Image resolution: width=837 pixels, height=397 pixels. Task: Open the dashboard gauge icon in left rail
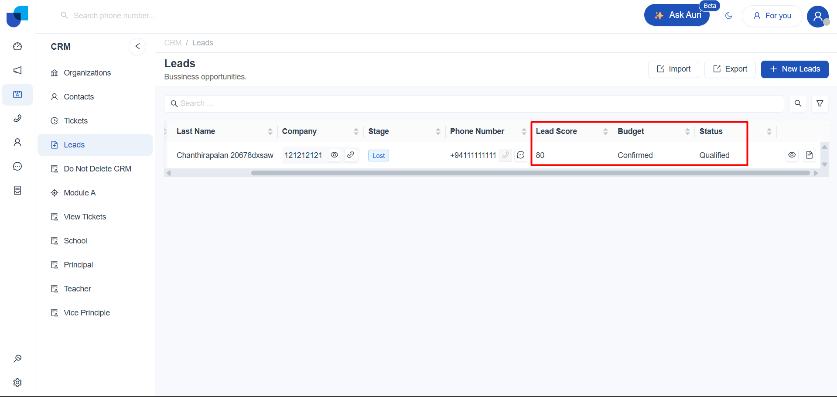tap(17, 47)
